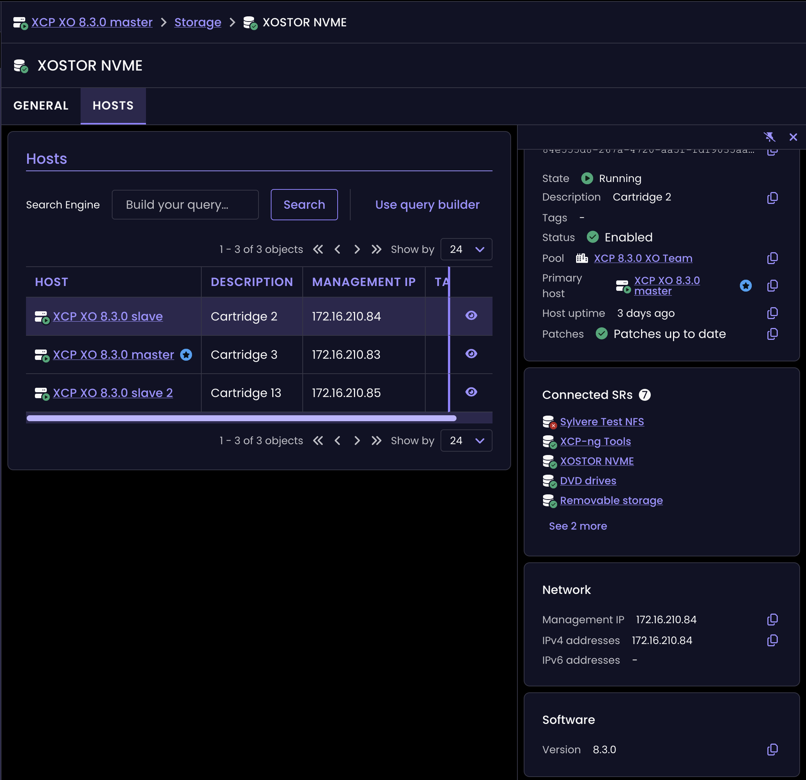Copy the Software Version value
This screenshot has width=806, height=780.
click(772, 750)
